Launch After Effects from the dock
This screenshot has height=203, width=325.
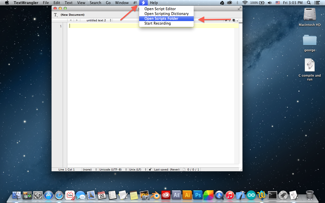pos(176,195)
